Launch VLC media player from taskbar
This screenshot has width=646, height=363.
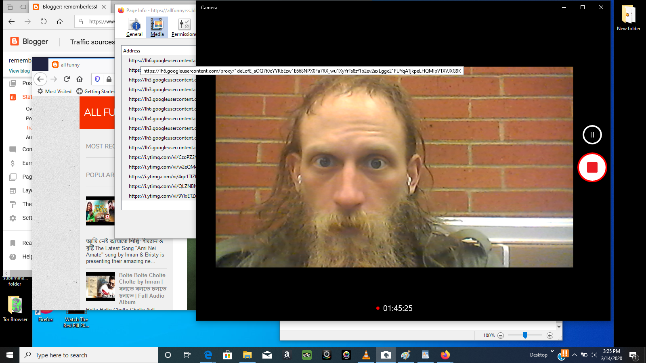coord(366,355)
